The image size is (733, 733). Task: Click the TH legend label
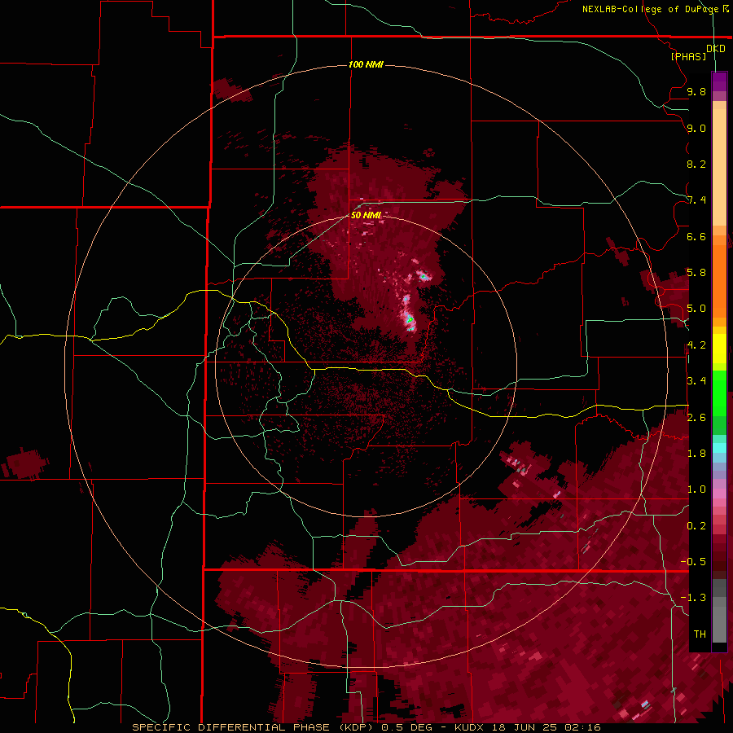700,634
